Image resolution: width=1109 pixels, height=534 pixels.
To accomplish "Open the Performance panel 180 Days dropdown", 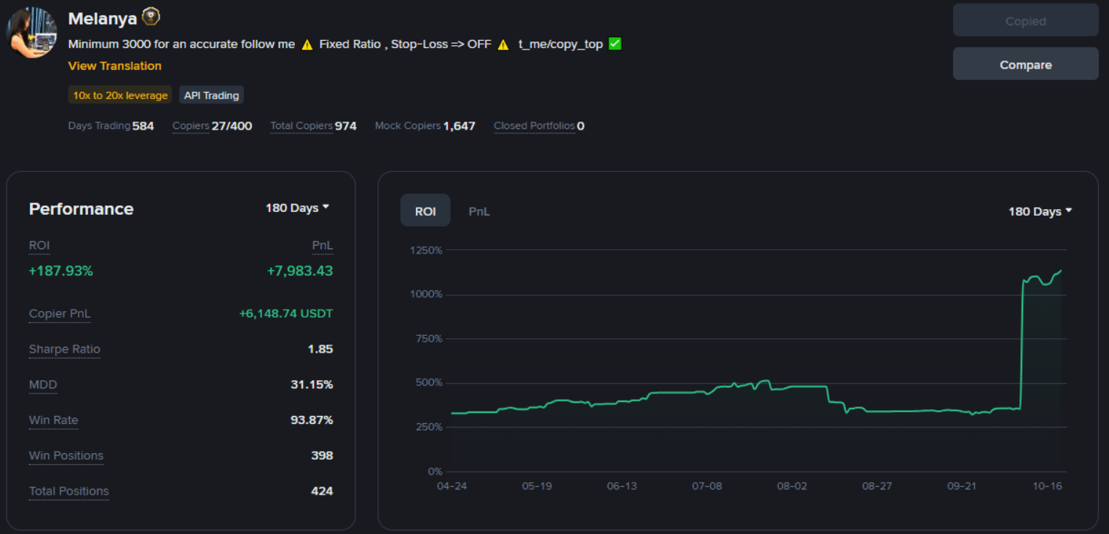I will pyautogui.click(x=297, y=208).
